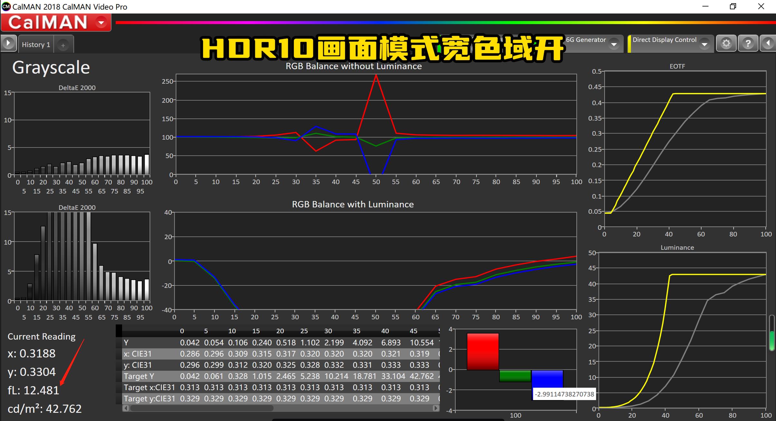Click the tooltip showing -2.99114738270738
Image resolution: width=776 pixels, height=421 pixels.
click(564, 393)
